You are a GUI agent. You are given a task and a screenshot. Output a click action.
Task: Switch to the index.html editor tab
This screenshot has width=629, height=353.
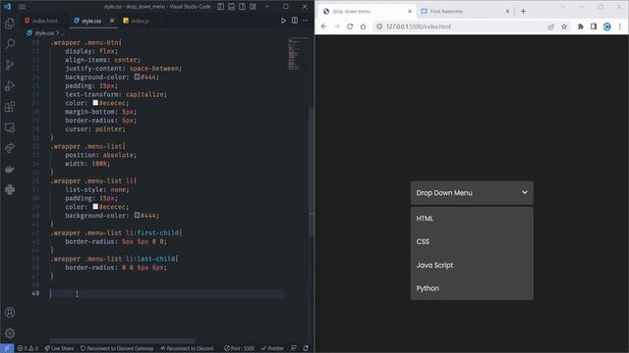tap(41, 21)
